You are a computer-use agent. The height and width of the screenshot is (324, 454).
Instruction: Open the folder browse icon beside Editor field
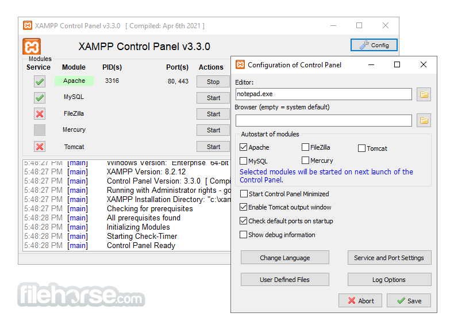(424, 94)
